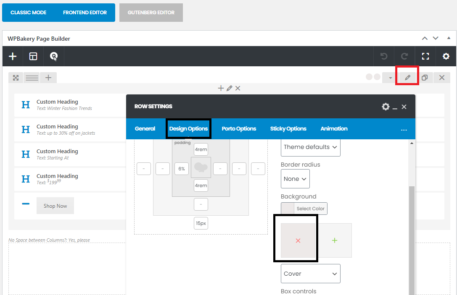This screenshot has height=295, width=457.
Task: Open the Theme defaults dropdown
Action: click(x=310, y=147)
